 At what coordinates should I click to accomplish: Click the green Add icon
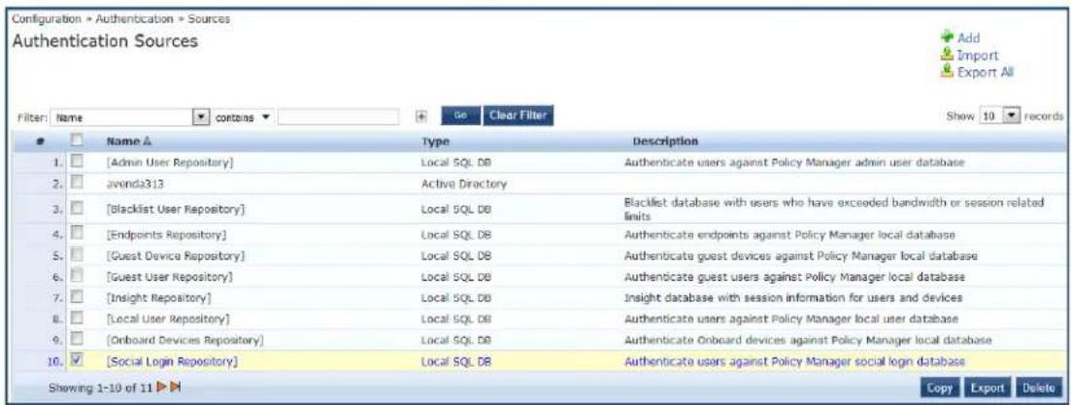(948, 39)
